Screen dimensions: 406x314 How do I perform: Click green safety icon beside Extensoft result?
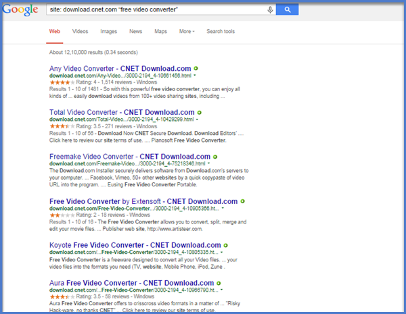[x=243, y=201]
